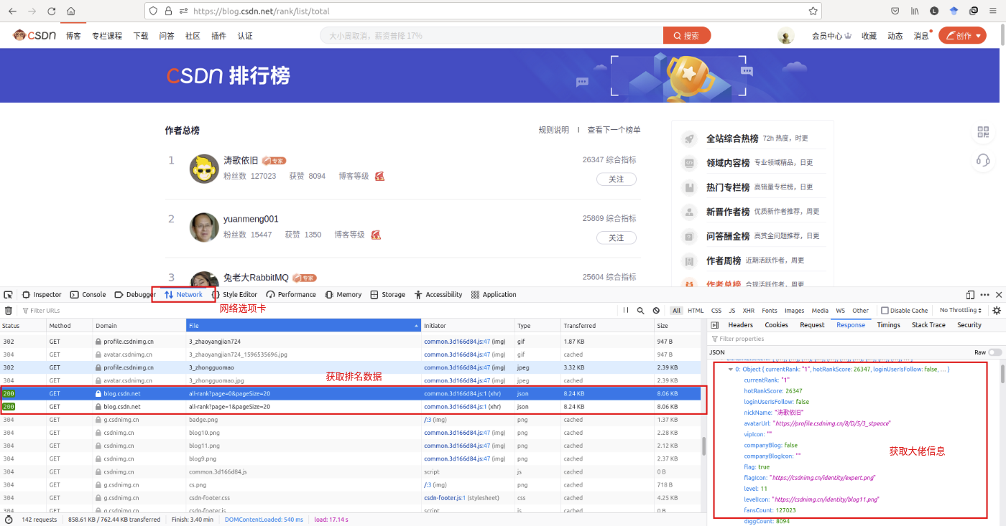Viewport: 1006px width, 526px height.
Task: Open DevTools three-dots options menu
Action: point(984,295)
